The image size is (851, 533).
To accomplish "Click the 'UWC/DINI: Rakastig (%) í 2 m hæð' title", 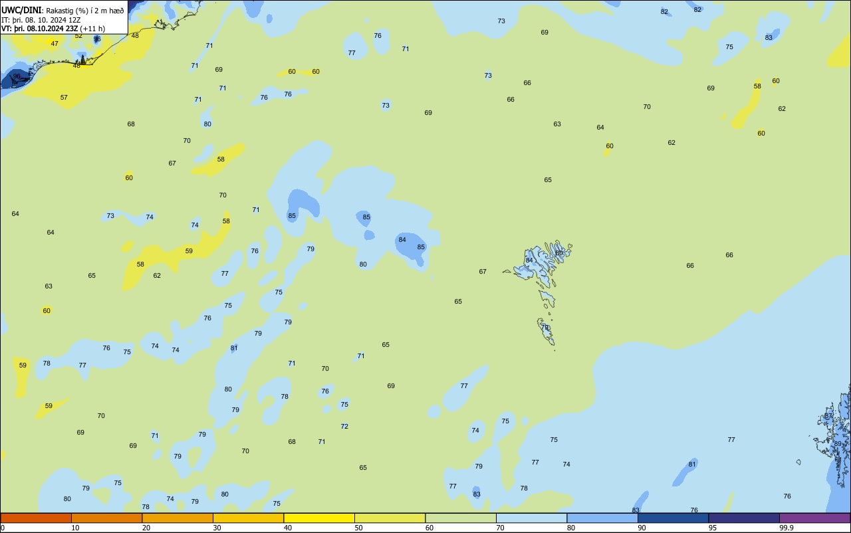I will tap(62, 11).
